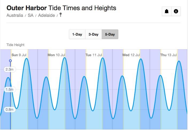Image resolution: width=188 pixels, height=130 pixels.
Task: Click the bell notification icon
Action: pos(167,11)
